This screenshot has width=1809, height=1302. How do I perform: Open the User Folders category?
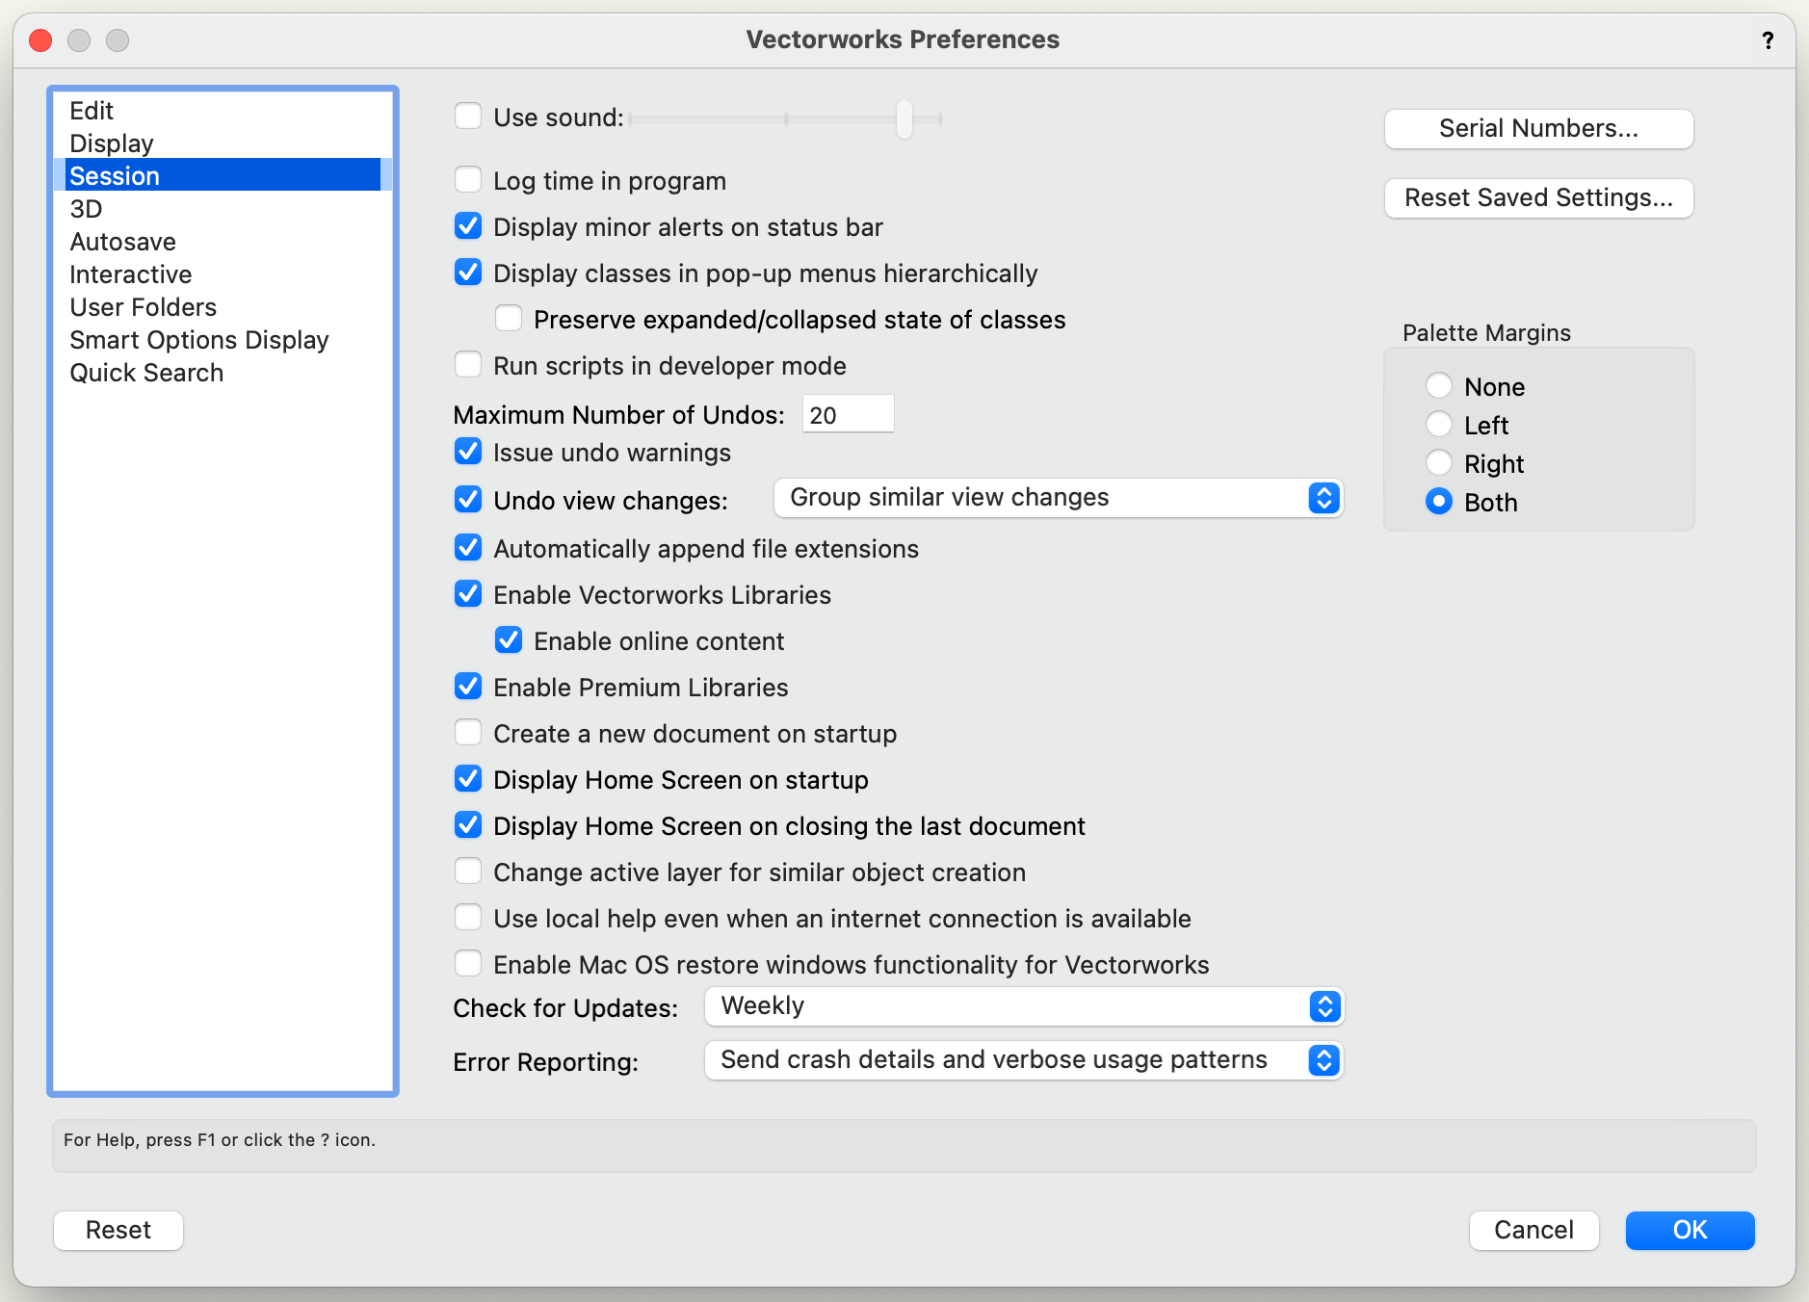coord(223,307)
